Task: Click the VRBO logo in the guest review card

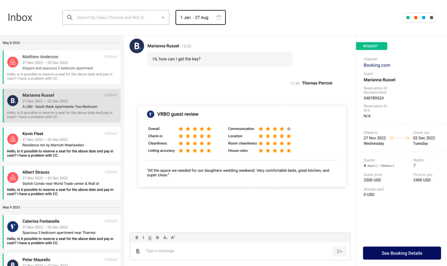Action: point(151,114)
